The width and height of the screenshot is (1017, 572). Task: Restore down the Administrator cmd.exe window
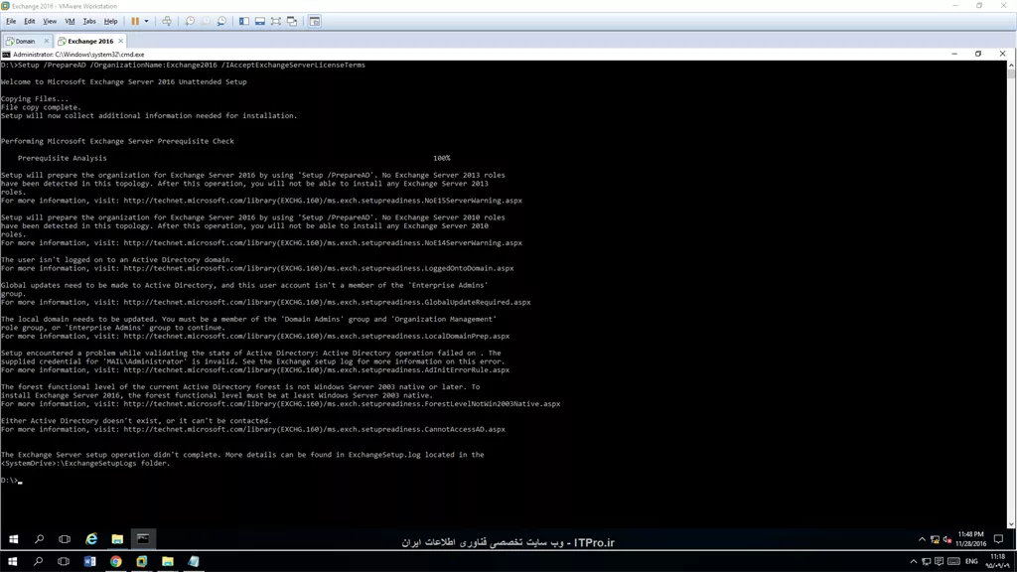(978, 54)
